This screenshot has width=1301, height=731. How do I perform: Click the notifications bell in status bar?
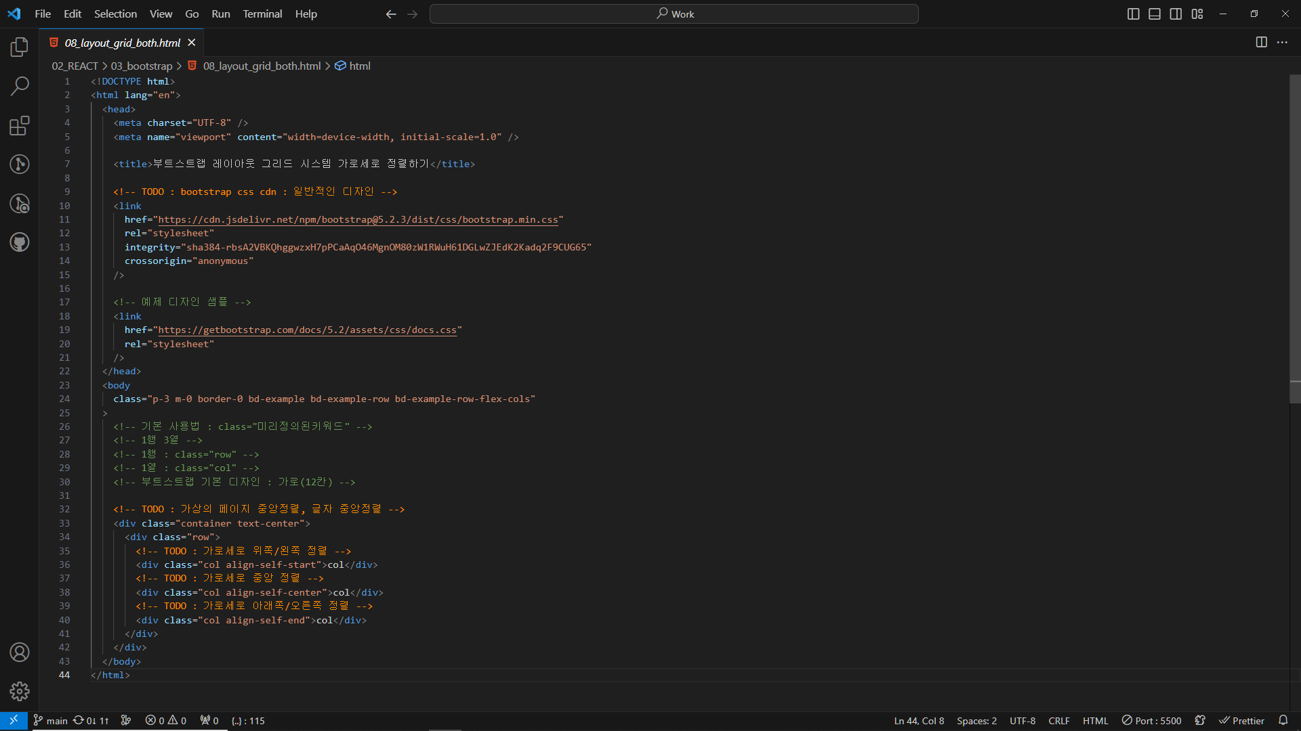pyautogui.click(x=1283, y=721)
